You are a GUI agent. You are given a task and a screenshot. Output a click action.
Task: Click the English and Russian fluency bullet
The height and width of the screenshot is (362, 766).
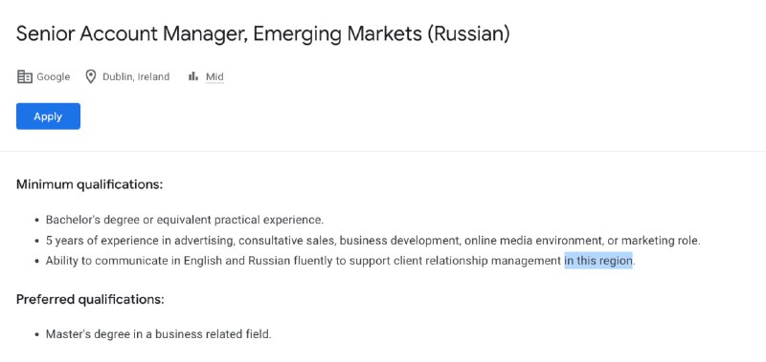[341, 261]
